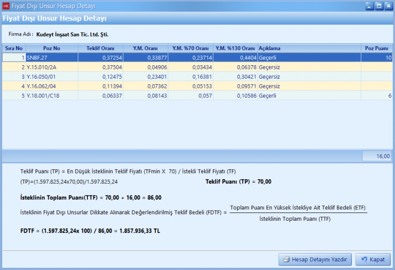Click the Y.M. Oranı column header
The height and width of the screenshot is (270, 395).
point(145,48)
